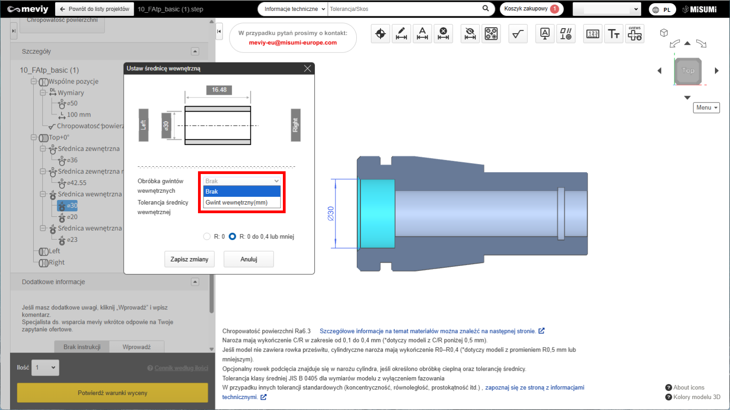This screenshot has height=410, width=730.
Task: Open the 'Koszyk zakupowy' shopping cart
Action: [531, 9]
